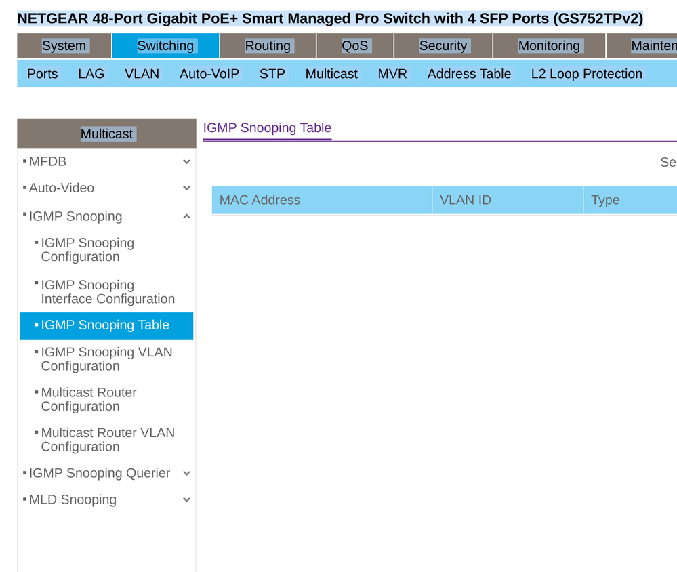Go to the Security tab
677x572 pixels.
click(443, 46)
